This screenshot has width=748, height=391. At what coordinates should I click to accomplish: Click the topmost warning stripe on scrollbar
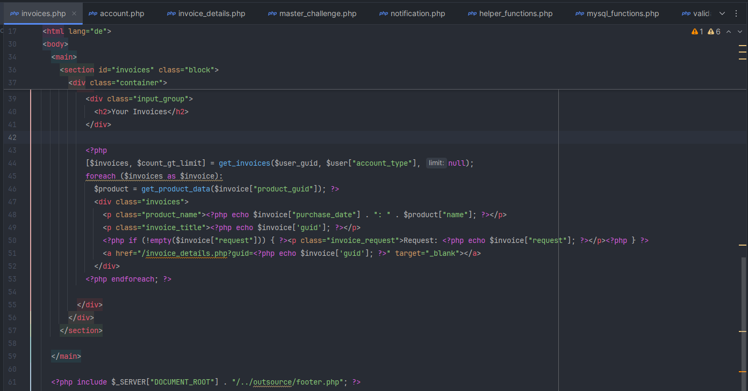coord(743,46)
